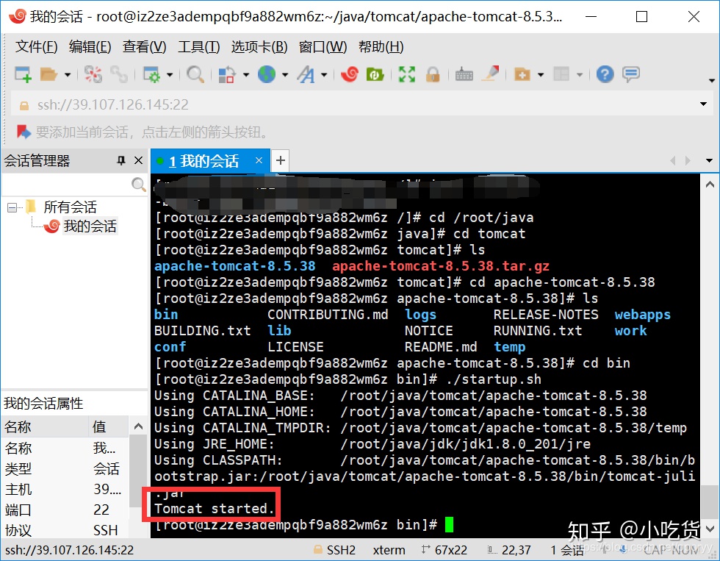
Task: Add a new tab with the plus button
Action: point(281,160)
